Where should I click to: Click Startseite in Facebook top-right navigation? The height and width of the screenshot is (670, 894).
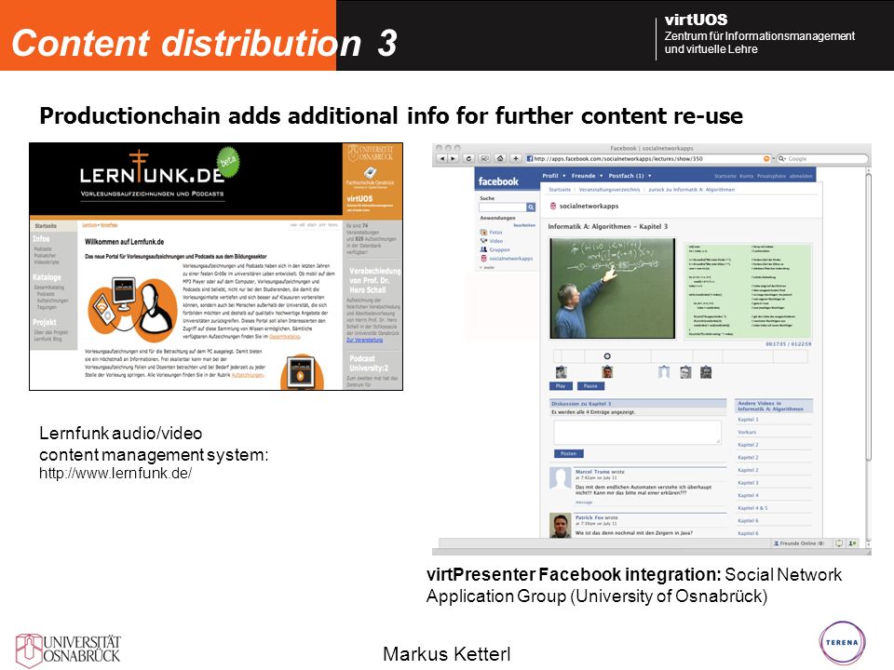725,176
